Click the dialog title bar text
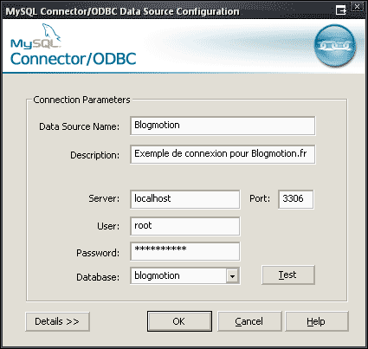This screenshot has height=349, width=368. pos(122,11)
